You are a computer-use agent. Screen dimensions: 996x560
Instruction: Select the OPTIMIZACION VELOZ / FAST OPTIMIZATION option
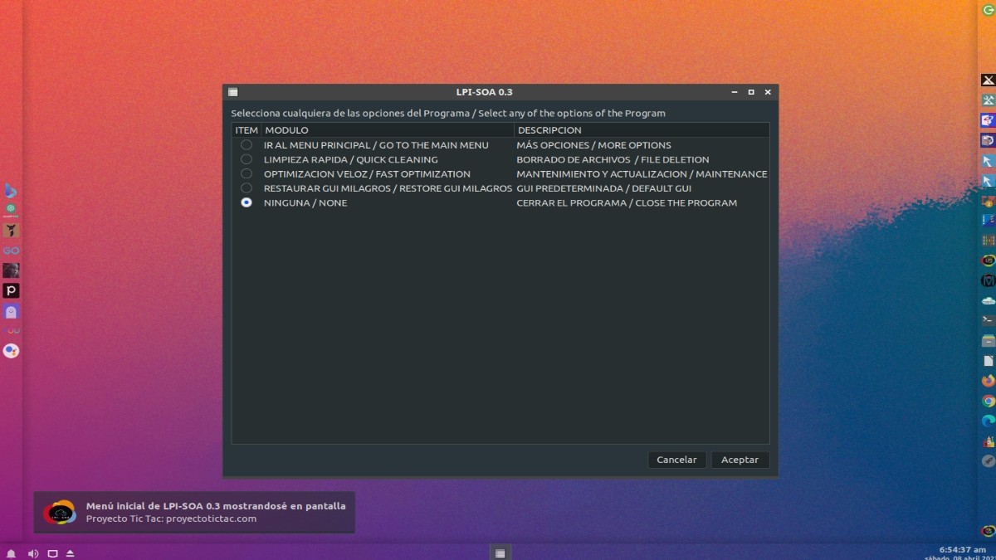pos(247,173)
